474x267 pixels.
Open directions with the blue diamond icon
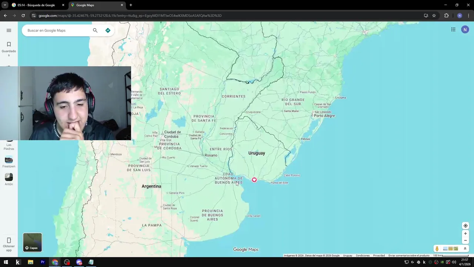[x=108, y=30]
